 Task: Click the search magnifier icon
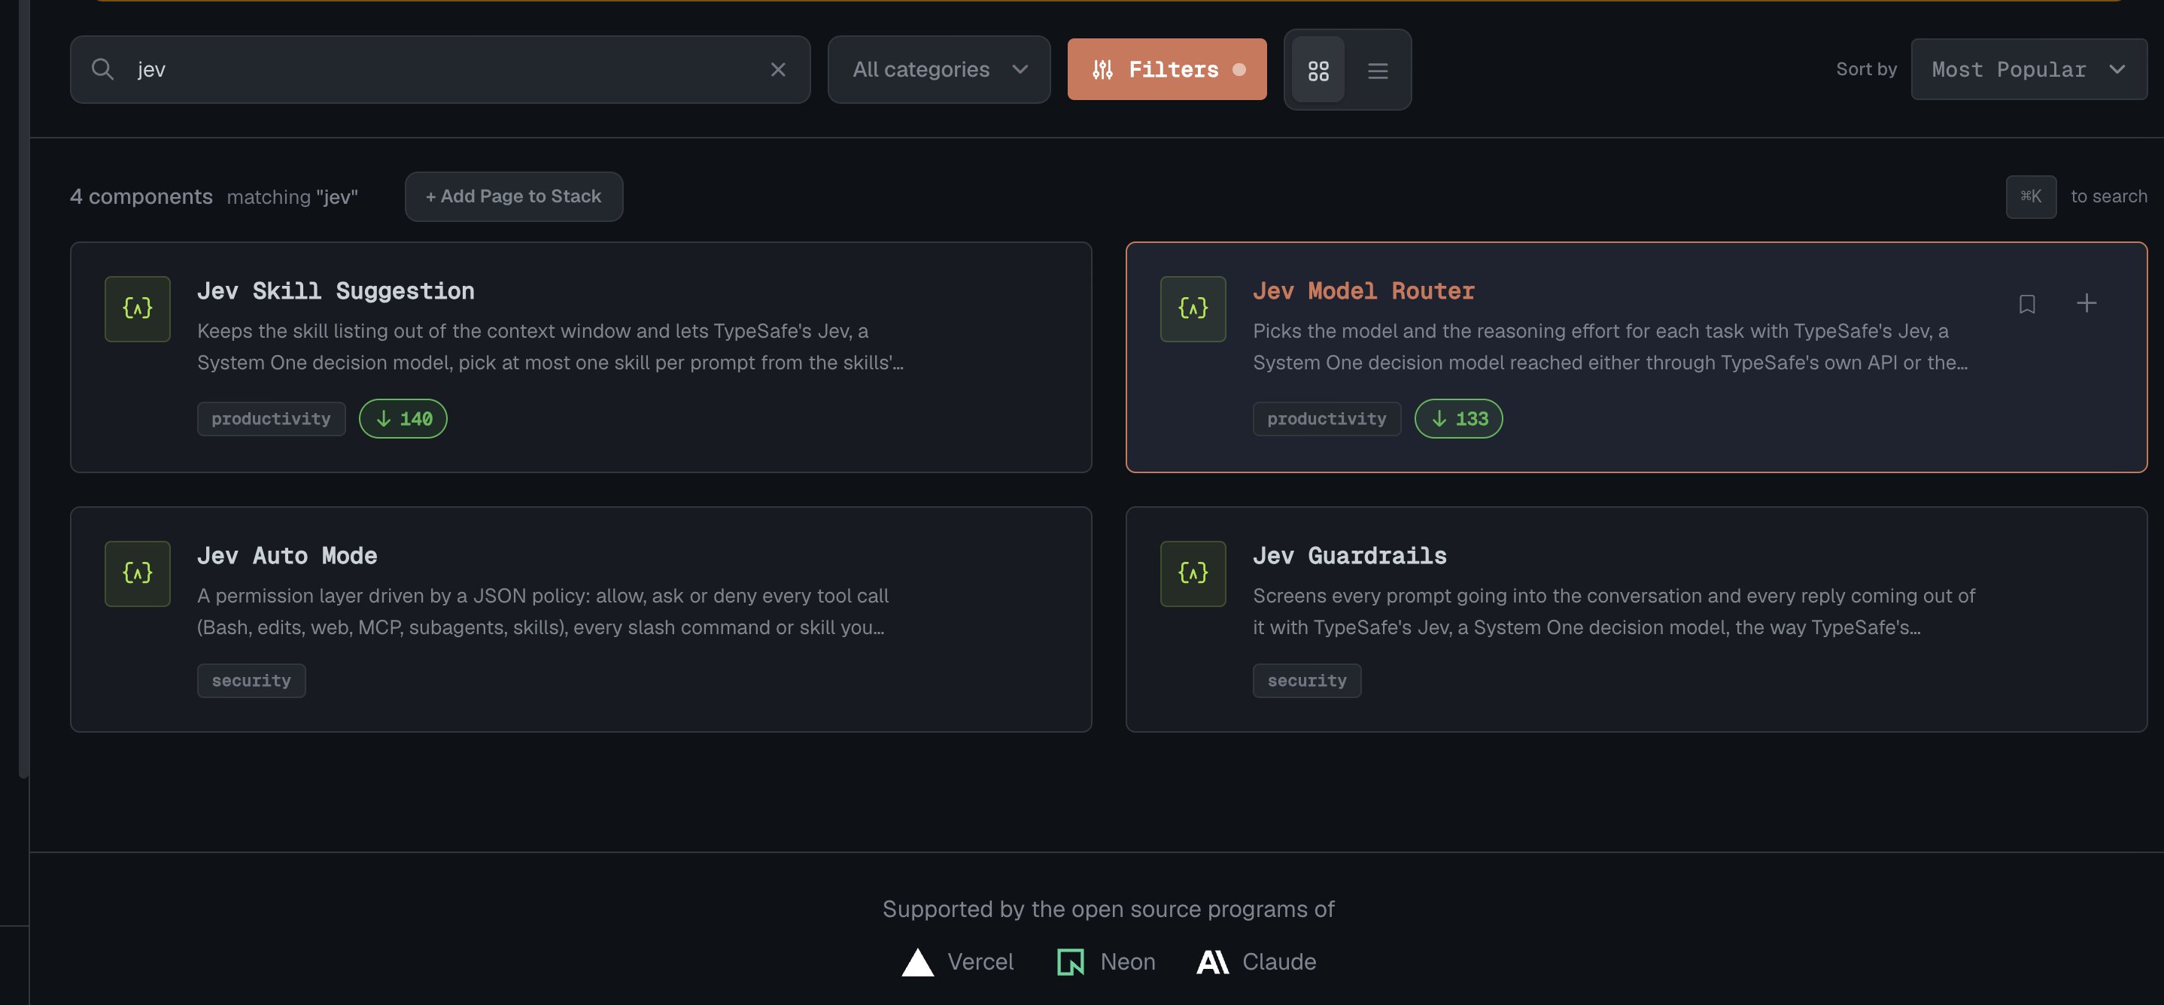click(102, 69)
